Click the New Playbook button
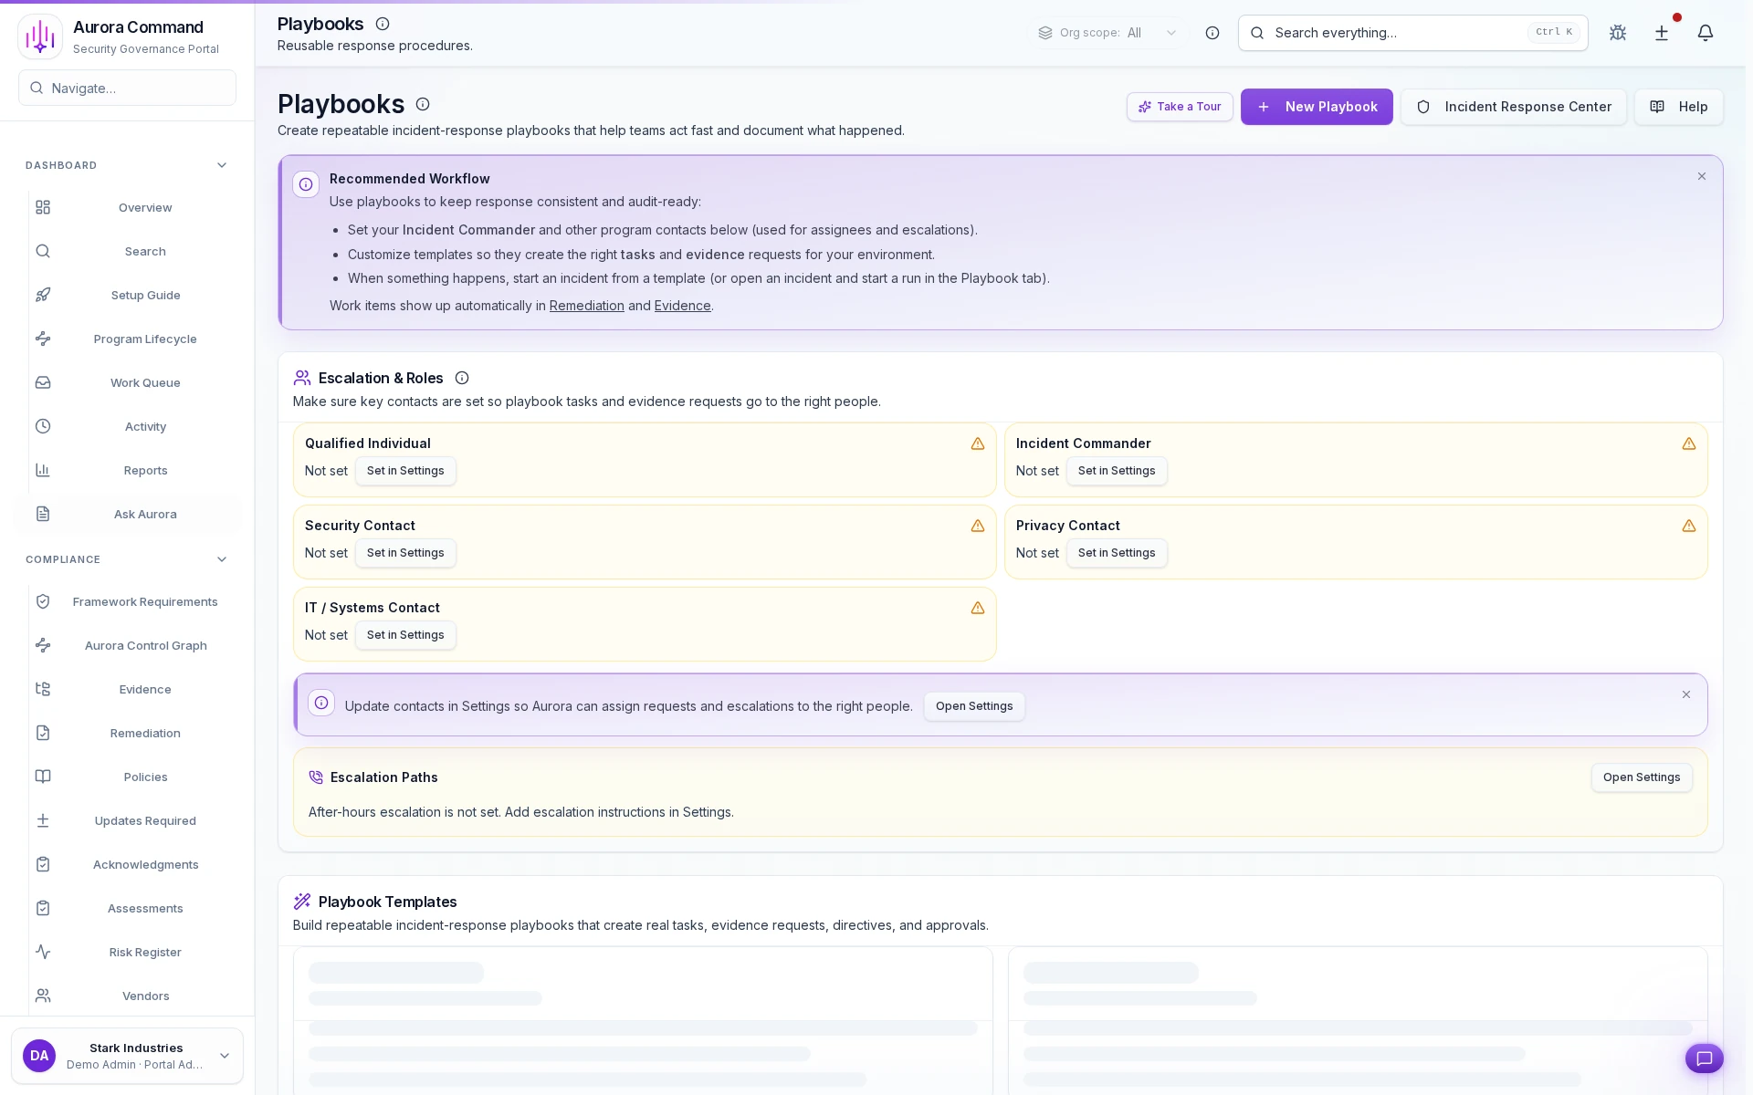The height and width of the screenshot is (1095, 1753). 1317,107
